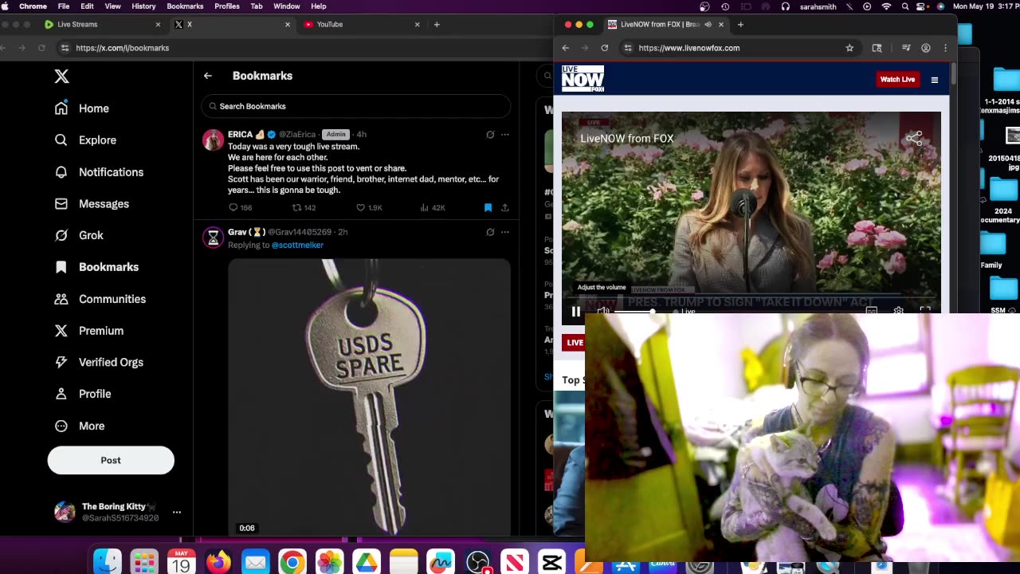
Task: Open the hamburger menu on LiveNOW site
Action: tap(935, 80)
